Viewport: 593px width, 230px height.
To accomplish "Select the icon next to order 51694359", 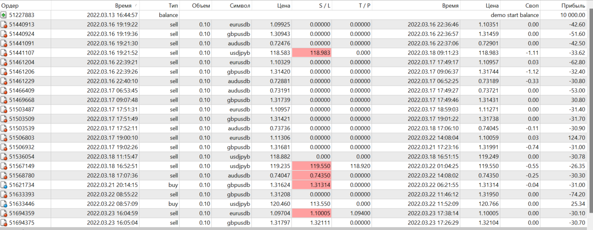I will point(4,213).
